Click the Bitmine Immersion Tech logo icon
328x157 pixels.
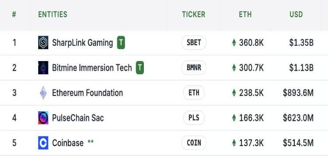coord(43,68)
